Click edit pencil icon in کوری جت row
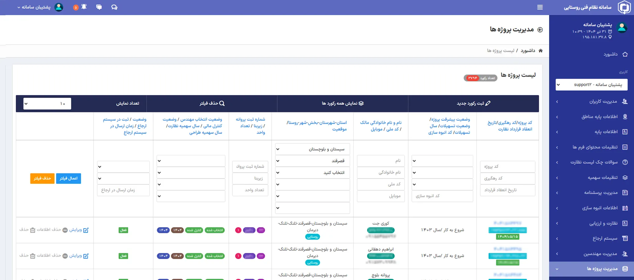Image resolution: width=634 pixels, height=280 pixels. click(86, 230)
